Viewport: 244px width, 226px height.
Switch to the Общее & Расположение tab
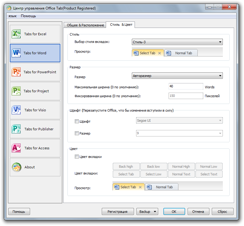[85, 25]
